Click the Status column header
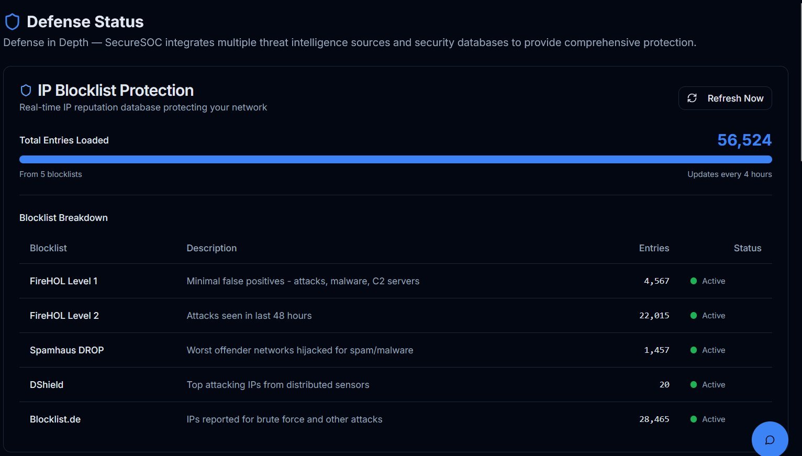Image resolution: width=802 pixels, height=456 pixels. click(x=747, y=248)
